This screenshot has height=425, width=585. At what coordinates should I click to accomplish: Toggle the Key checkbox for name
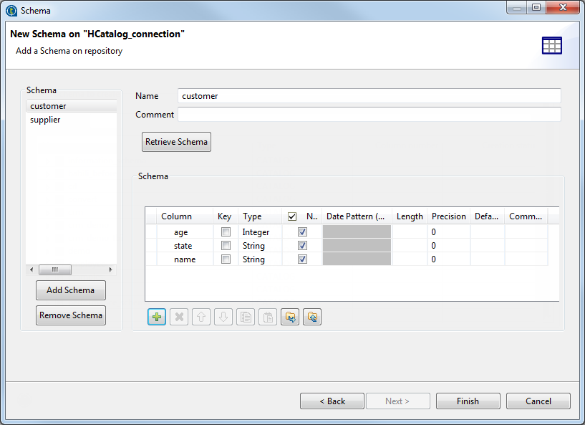[226, 259]
